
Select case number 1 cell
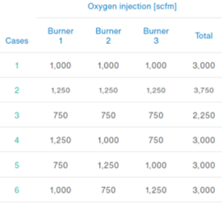17,66
